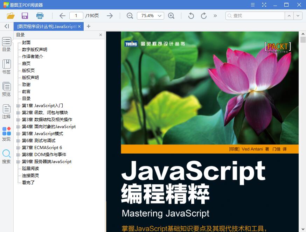Open the 发现 discover panel
This screenshot has width=306, height=232.
6,134
